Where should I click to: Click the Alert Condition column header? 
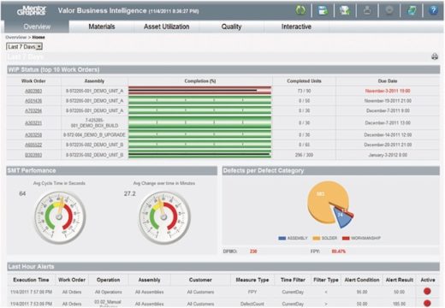point(362,280)
